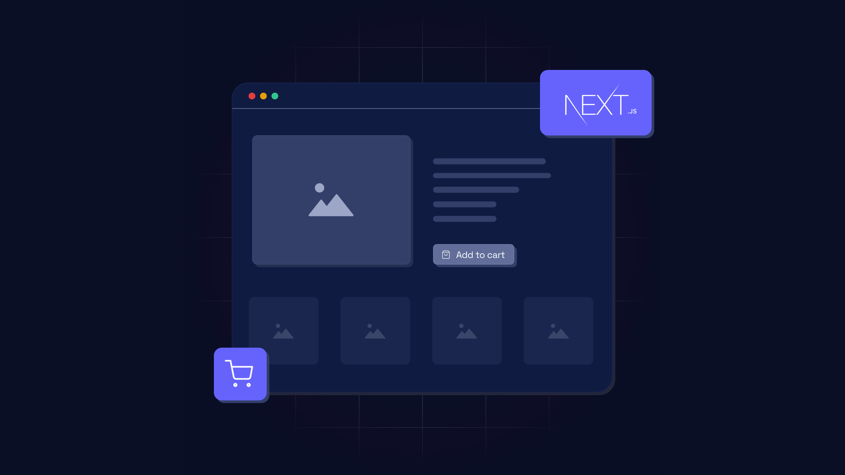Click the Add to cart button
The height and width of the screenshot is (475, 845).
click(473, 254)
